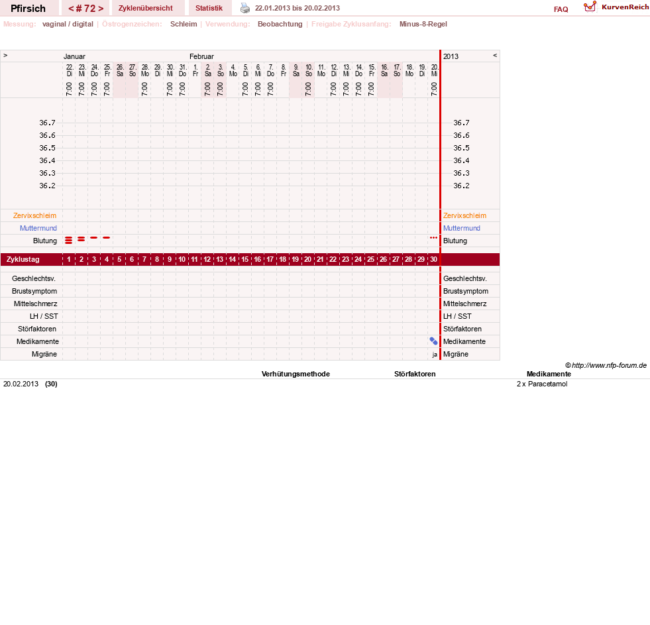Click Störfaktoren column heading below chart
Viewport: 650px width, 625px height.
point(415,374)
